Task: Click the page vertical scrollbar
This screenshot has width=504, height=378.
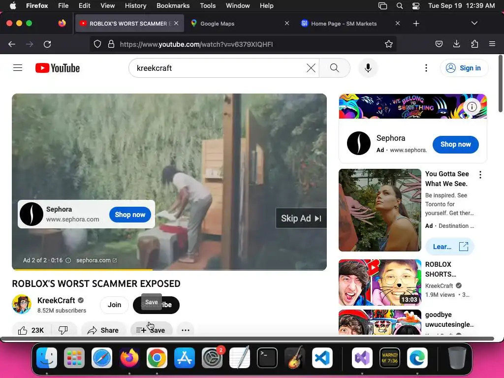Action: [x=501, y=84]
